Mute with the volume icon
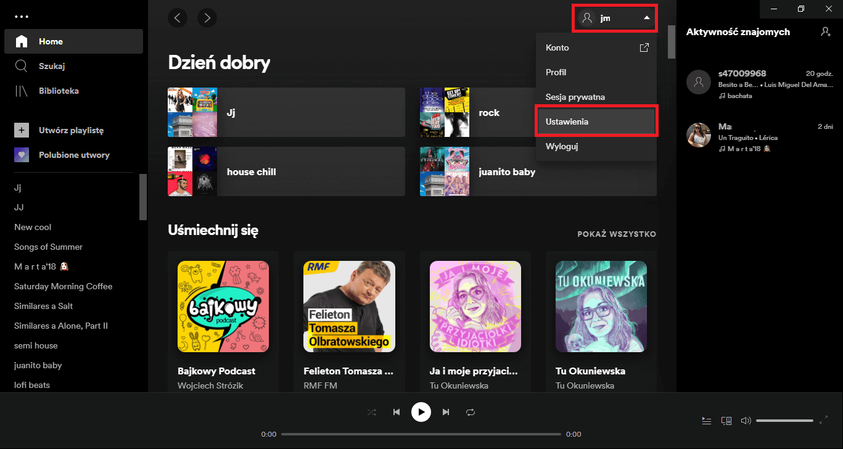Image resolution: width=843 pixels, height=449 pixels. (x=746, y=421)
